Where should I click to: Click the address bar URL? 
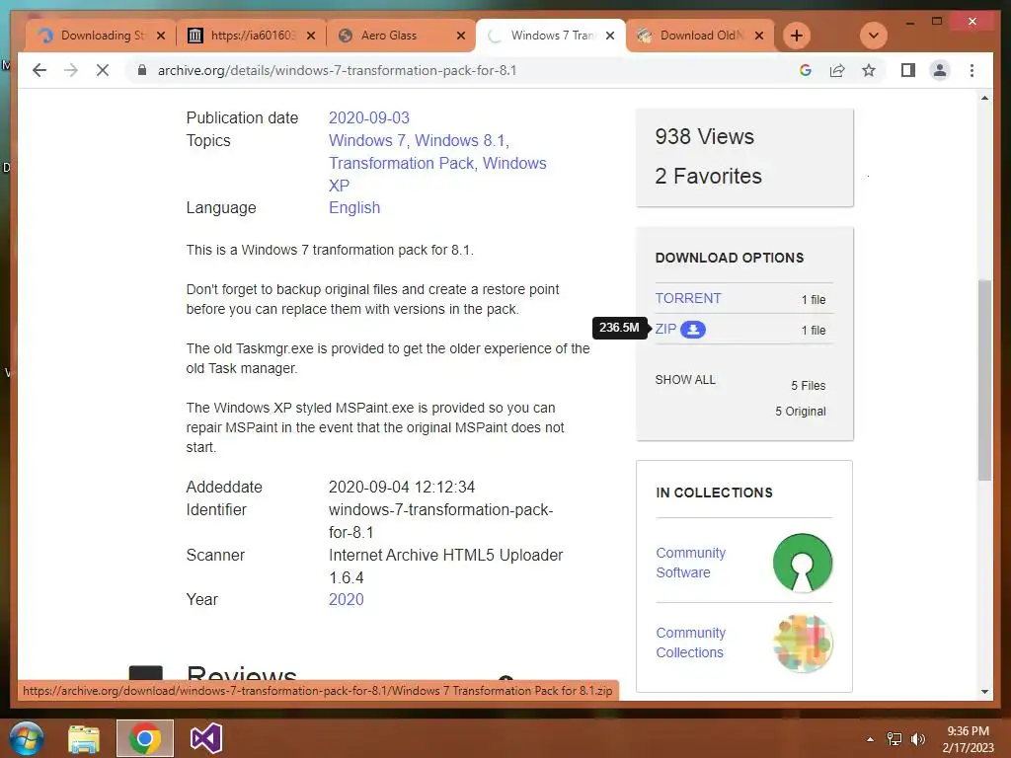[338, 70]
